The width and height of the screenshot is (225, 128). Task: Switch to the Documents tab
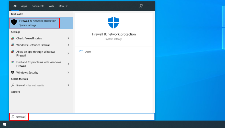38,6
